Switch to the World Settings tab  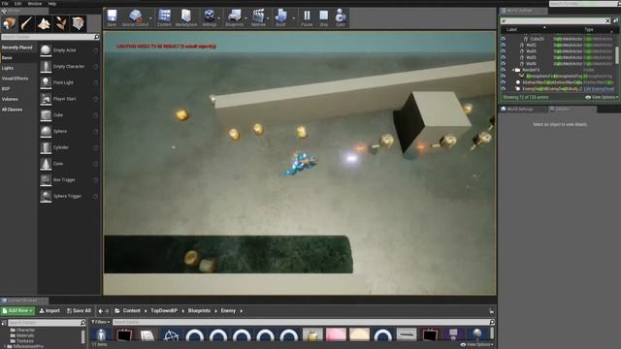click(520, 110)
